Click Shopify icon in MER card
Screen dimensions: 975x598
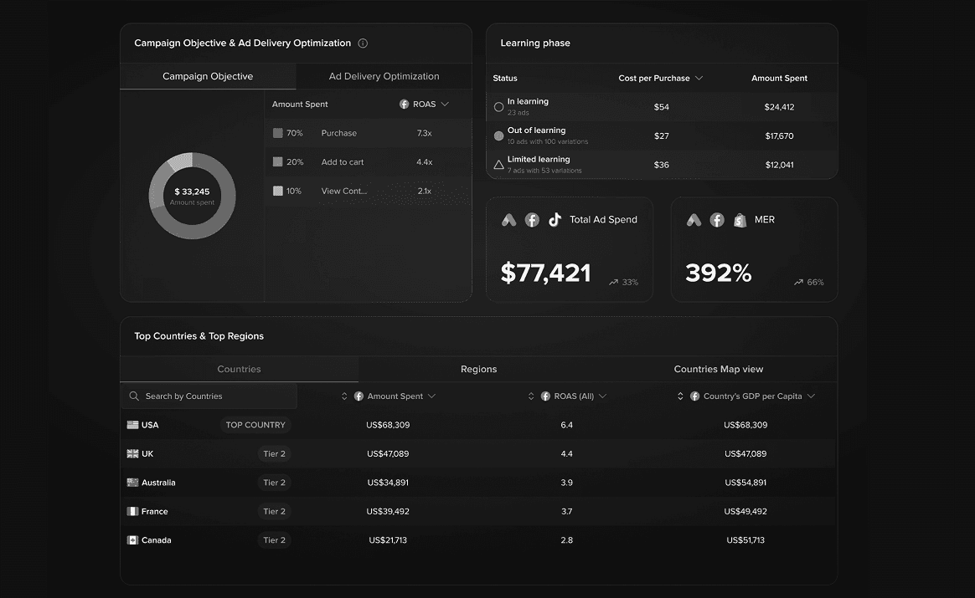pos(740,220)
